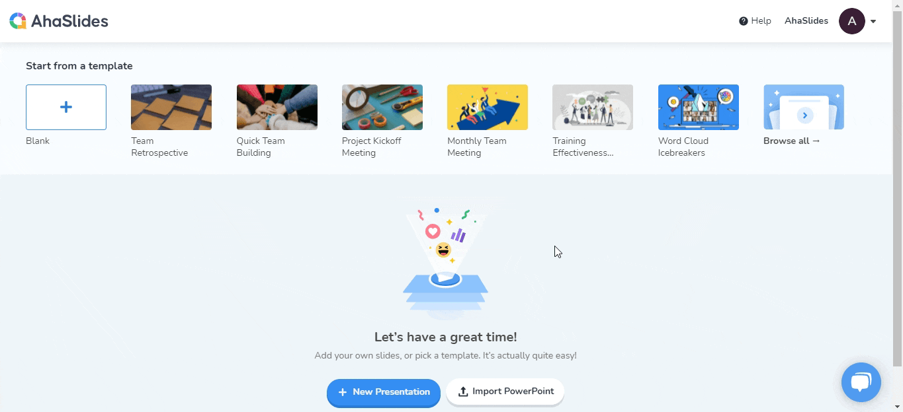Click the plus icon on New Presentation
This screenshot has height=412, width=903.
tap(343, 392)
